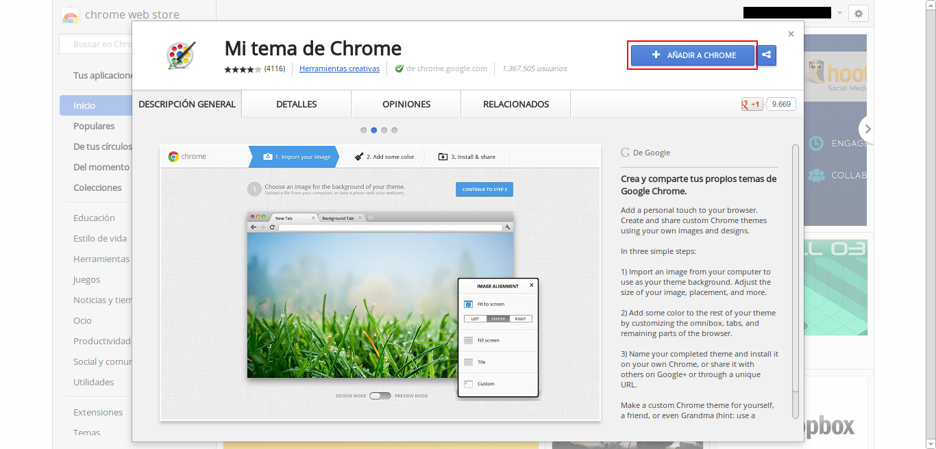The height and width of the screenshot is (449, 936).
Task: Click the 1.367.505 usuarios text
Action: tap(534, 68)
